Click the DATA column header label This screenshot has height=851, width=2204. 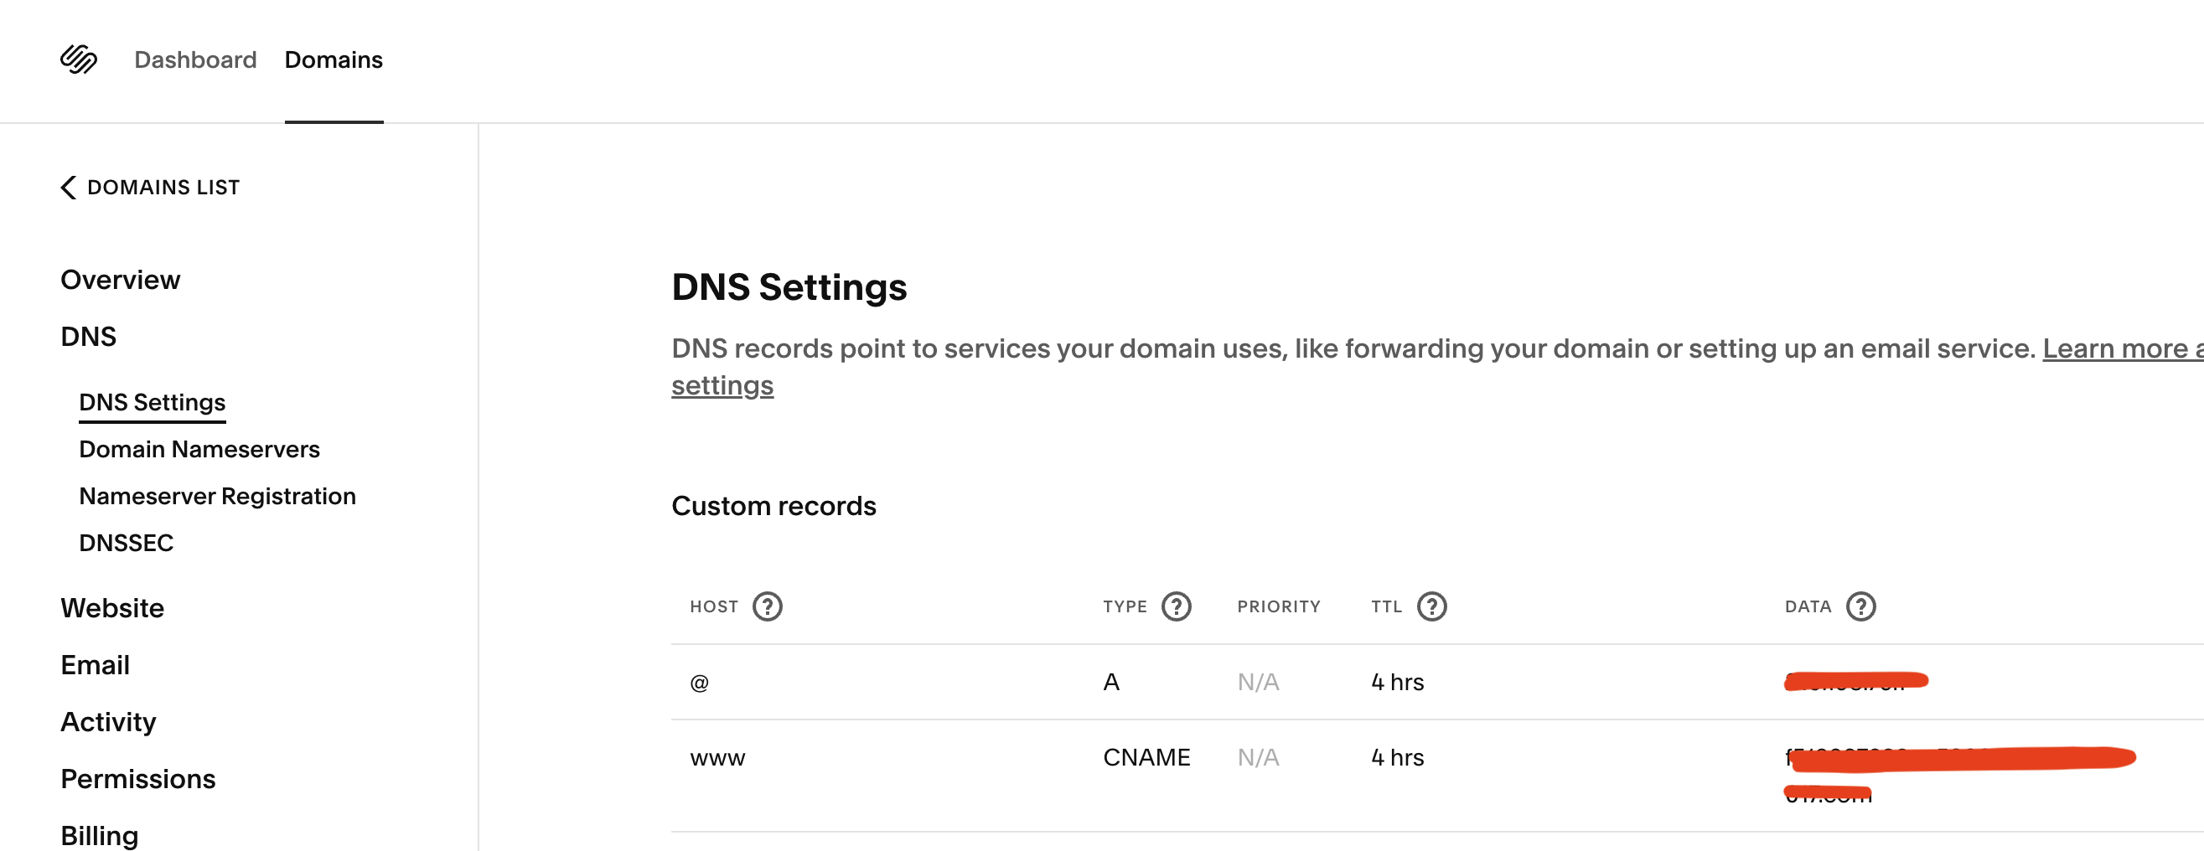[1807, 606]
